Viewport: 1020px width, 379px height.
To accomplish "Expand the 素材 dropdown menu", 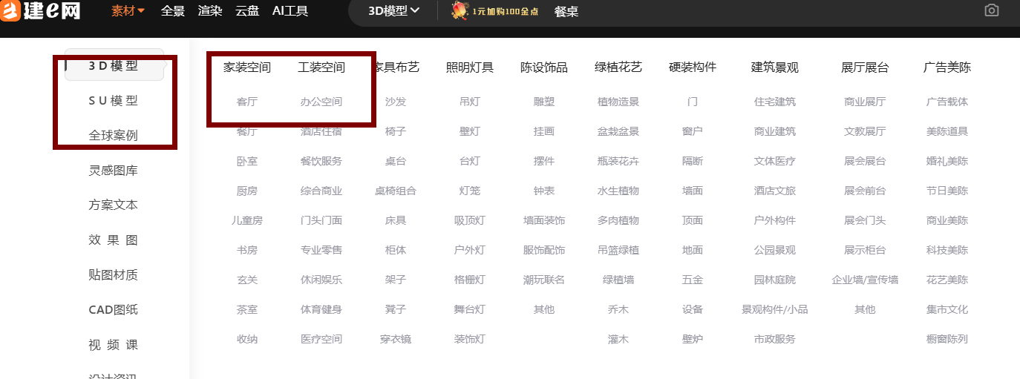I will [128, 11].
